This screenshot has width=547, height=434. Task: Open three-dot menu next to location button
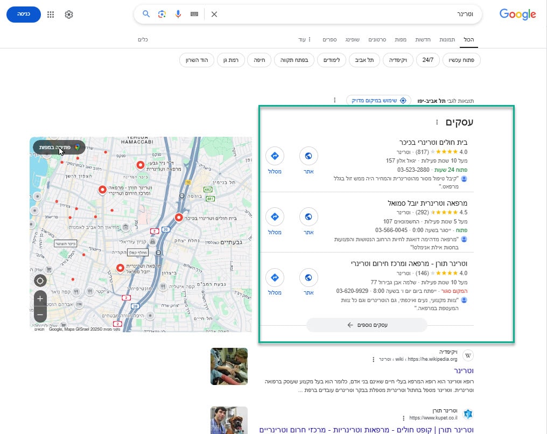point(334,100)
